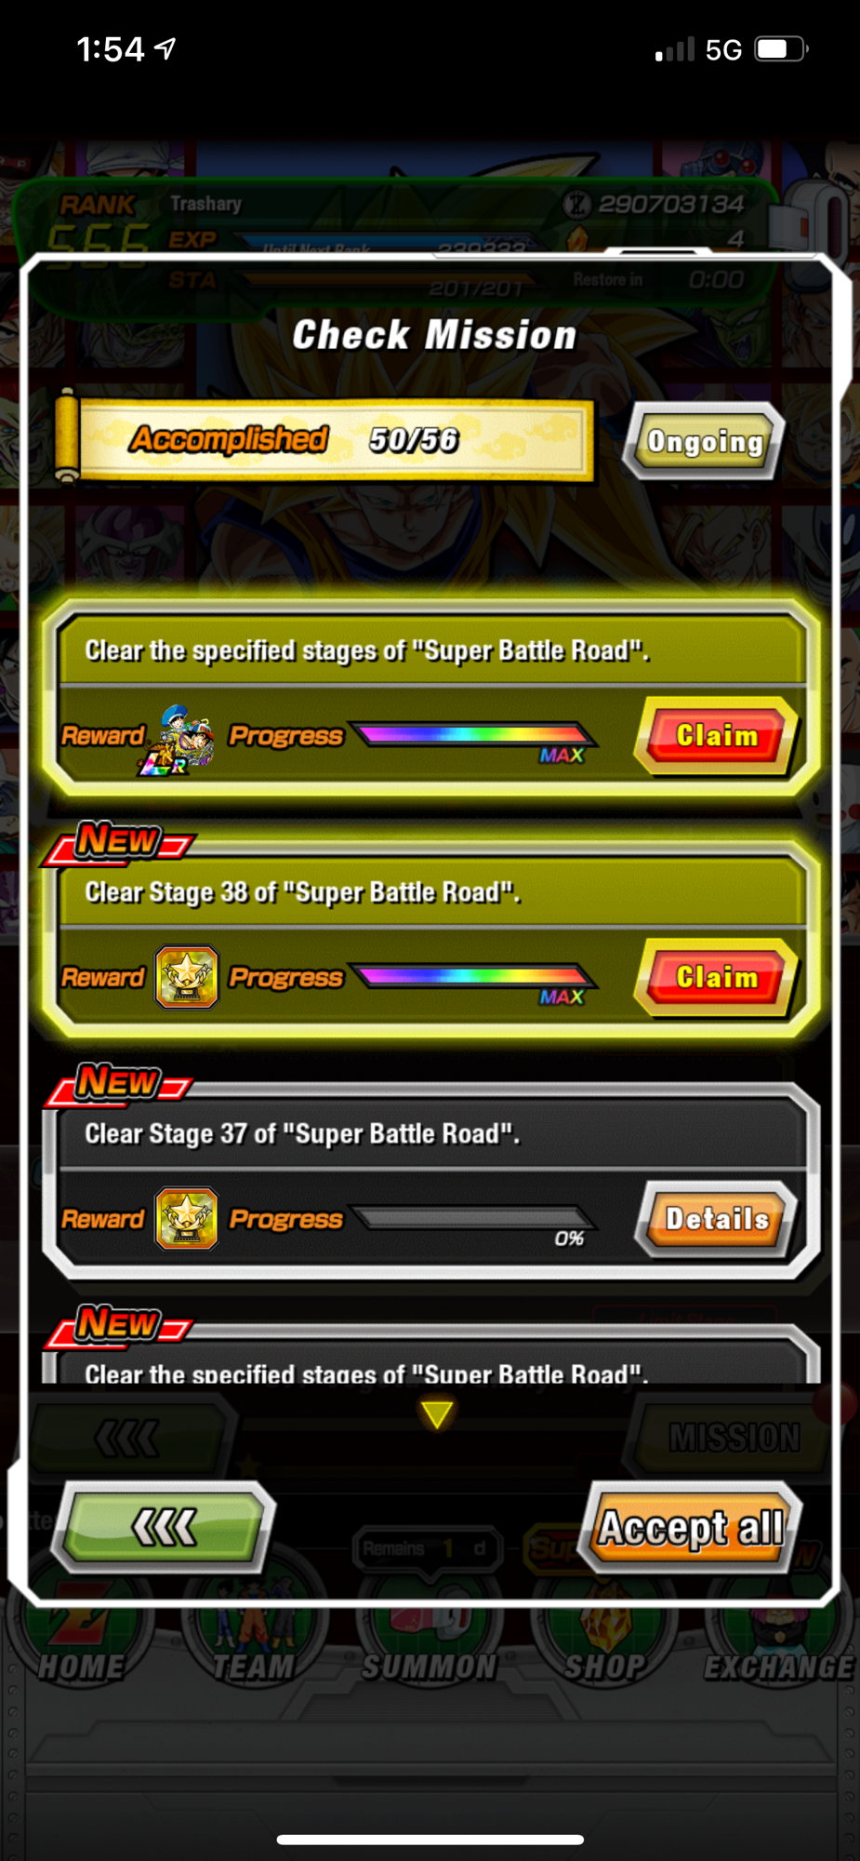Claim the specified stages mission reward

pyautogui.click(x=716, y=736)
